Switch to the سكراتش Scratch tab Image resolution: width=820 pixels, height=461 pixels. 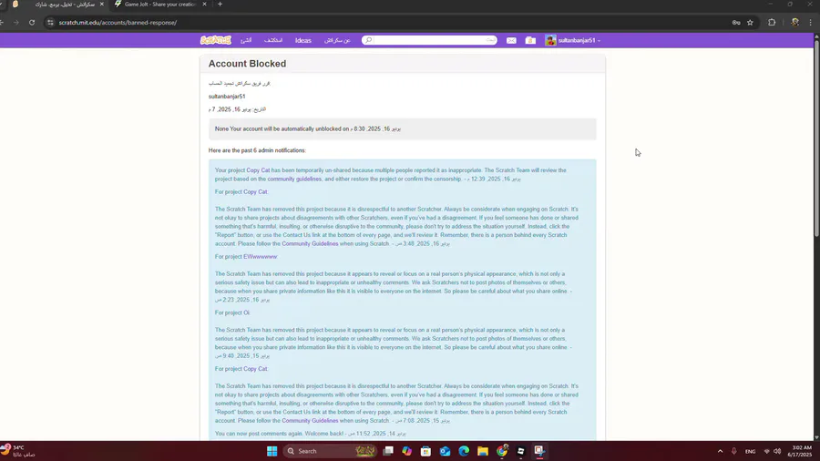point(57,5)
